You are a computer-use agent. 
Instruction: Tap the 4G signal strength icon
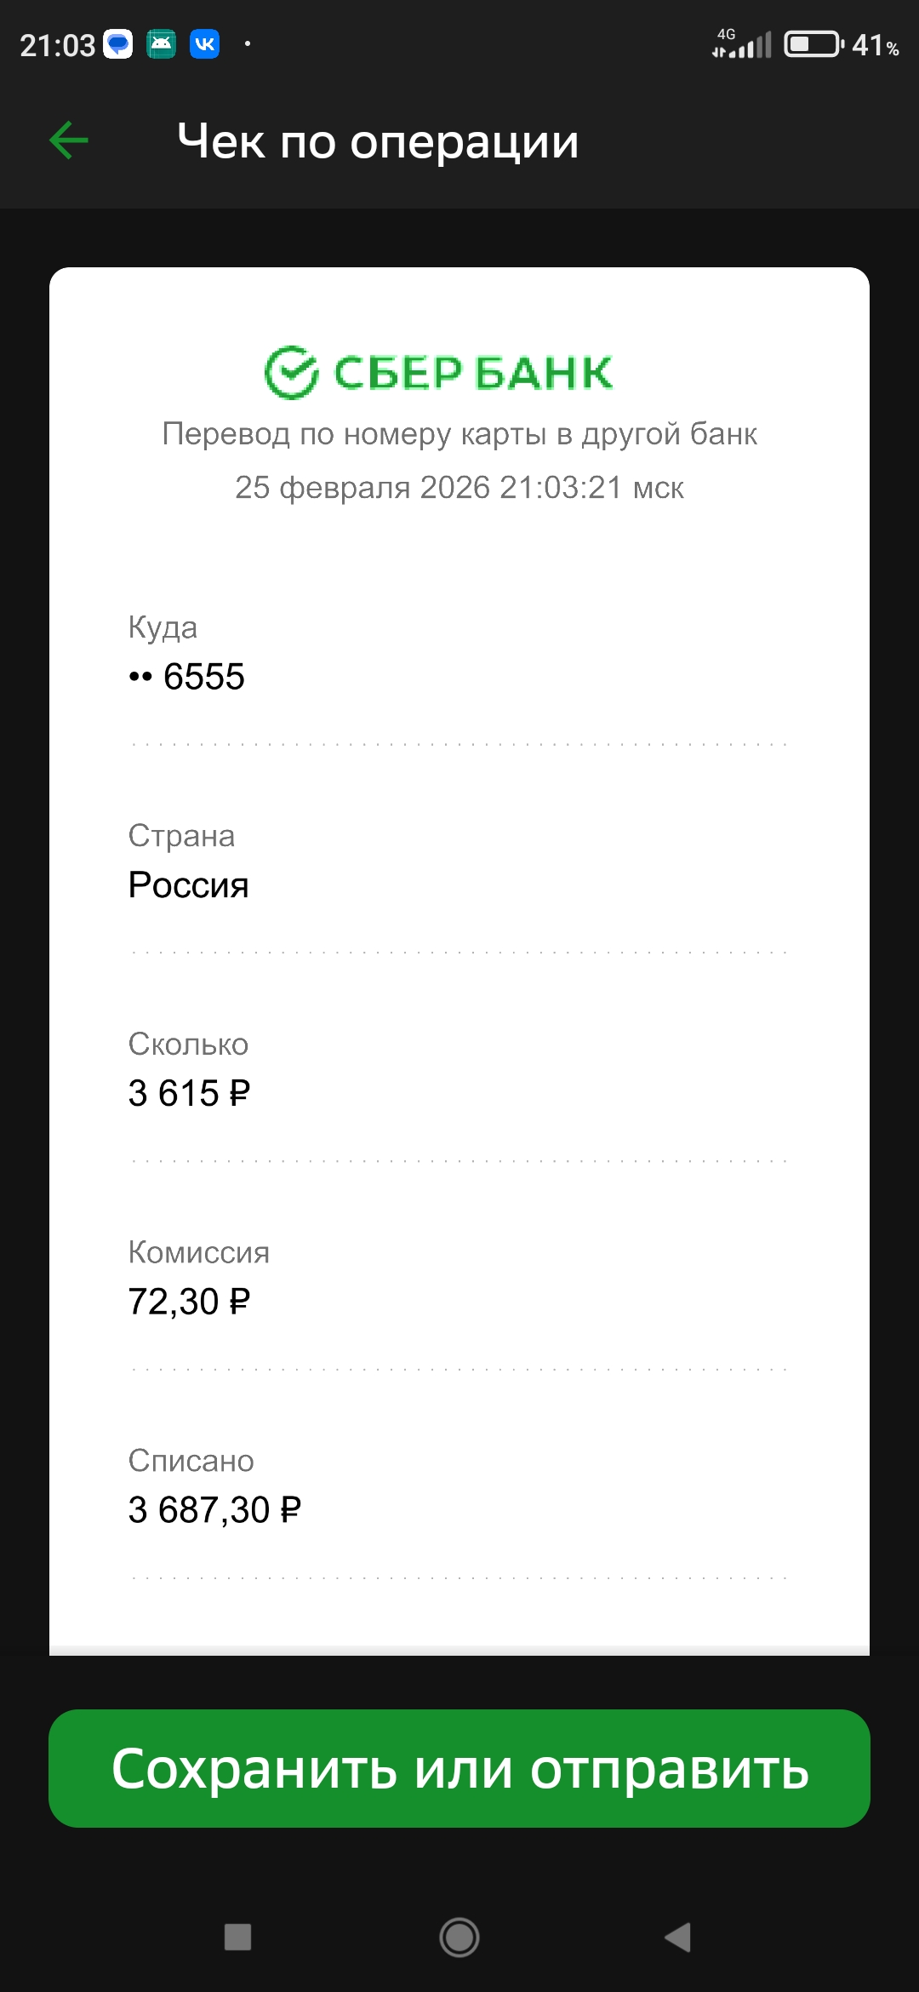tap(742, 44)
